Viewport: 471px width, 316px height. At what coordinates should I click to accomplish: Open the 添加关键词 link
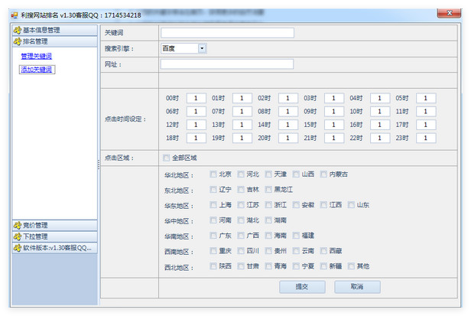[x=37, y=70]
